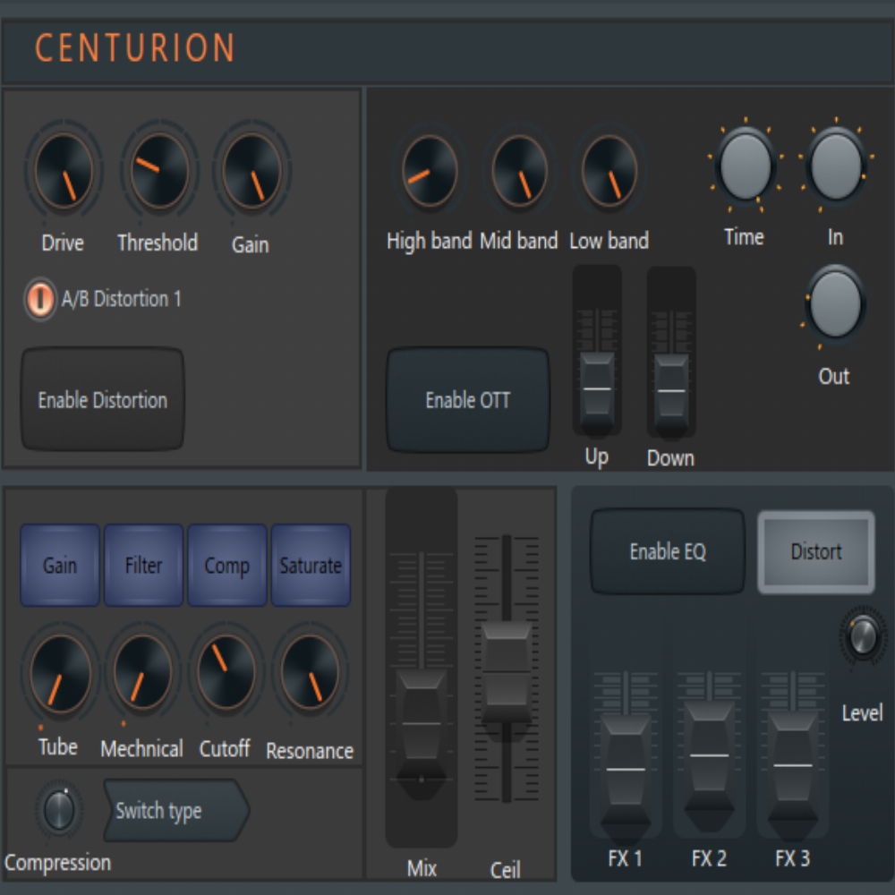Turn on Enable OTT
The width and height of the screenshot is (895, 895).
click(468, 400)
